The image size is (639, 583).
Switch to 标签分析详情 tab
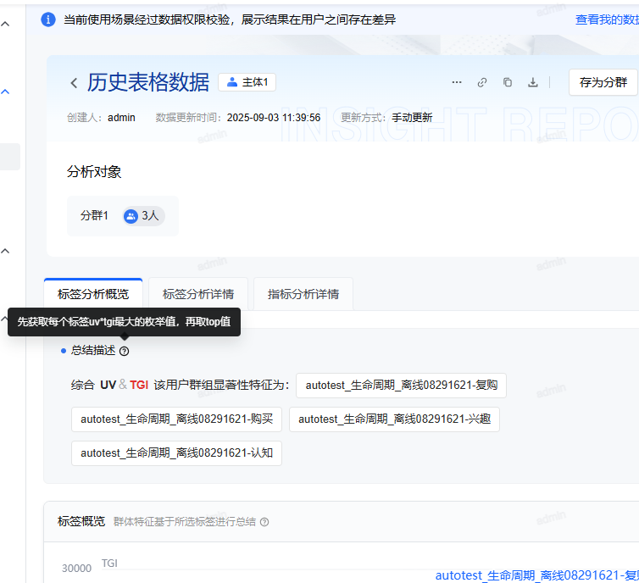click(x=198, y=294)
